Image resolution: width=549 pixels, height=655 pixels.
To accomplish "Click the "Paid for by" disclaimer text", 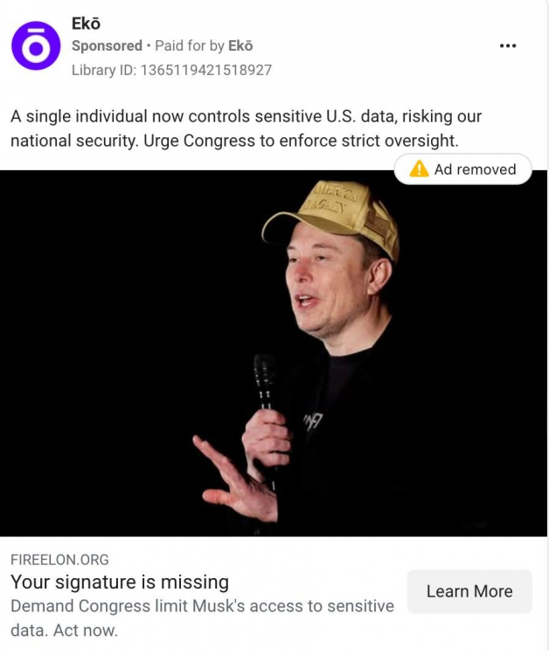I will [189, 46].
